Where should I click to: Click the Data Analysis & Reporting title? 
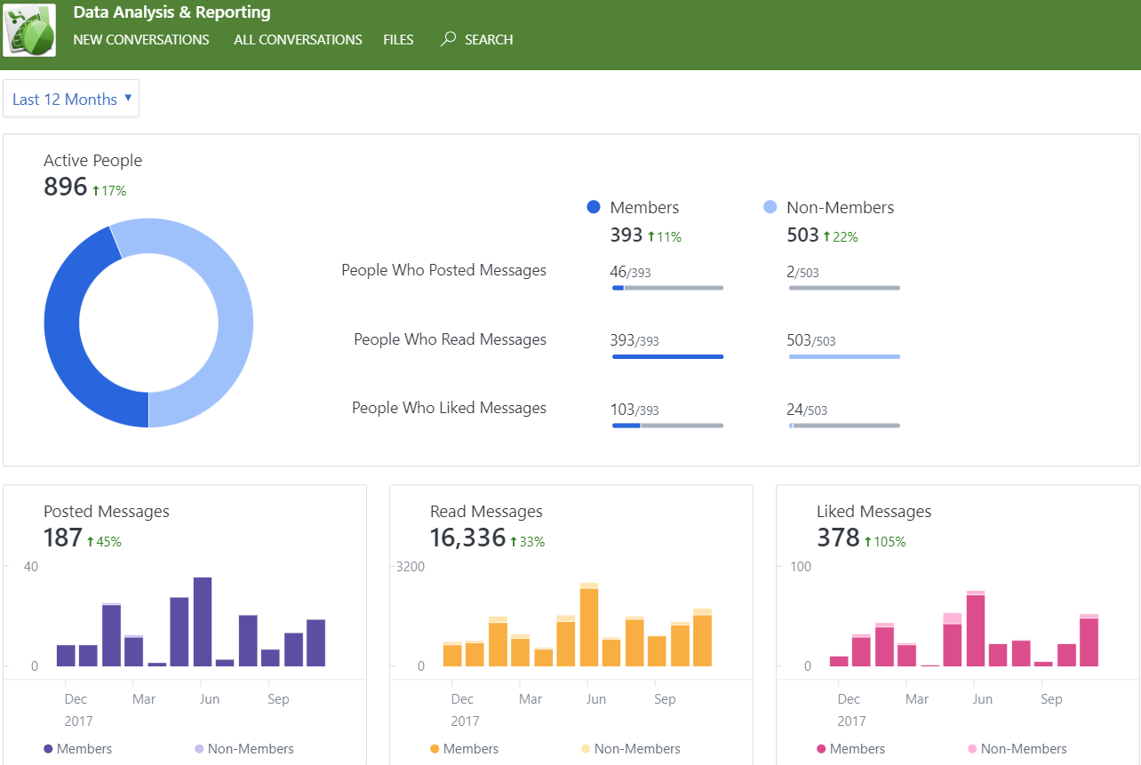pos(172,12)
